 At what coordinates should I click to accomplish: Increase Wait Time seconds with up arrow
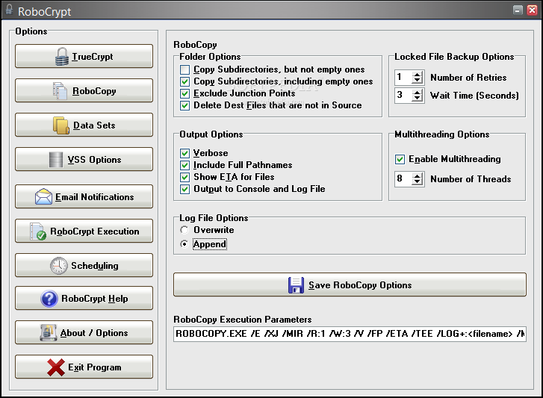pyautogui.click(x=418, y=92)
